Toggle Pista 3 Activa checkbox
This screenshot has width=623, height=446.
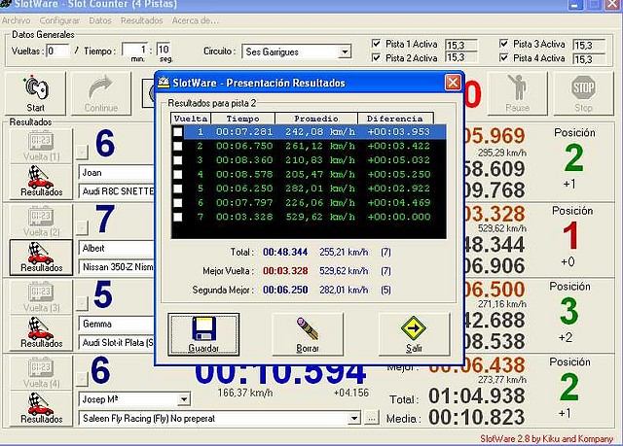(503, 43)
